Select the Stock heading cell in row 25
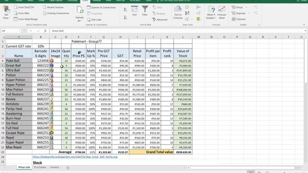 coord(40,163)
